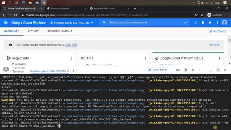Open the Chrome three-dot menu
The width and height of the screenshot is (231, 130).
click(227, 15)
